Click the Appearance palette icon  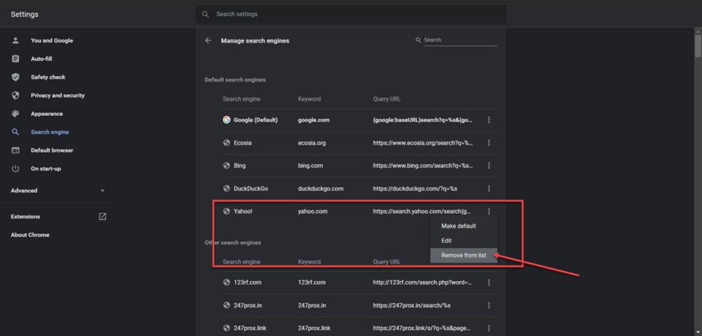click(15, 114)
